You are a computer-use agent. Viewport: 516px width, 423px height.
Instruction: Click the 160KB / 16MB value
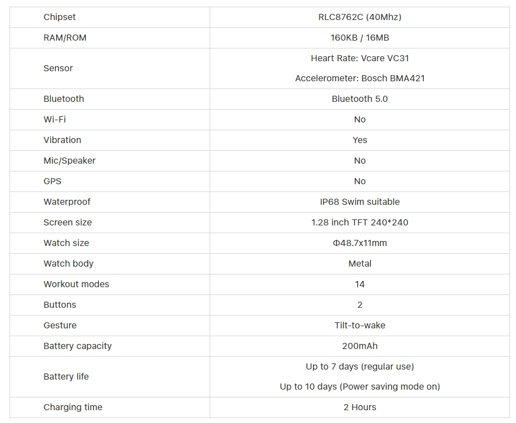point(360,38)
